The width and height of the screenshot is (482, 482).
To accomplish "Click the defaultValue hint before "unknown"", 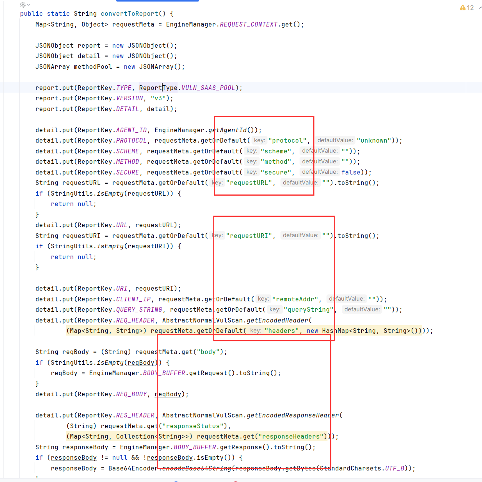I will (x=335, y=141).
